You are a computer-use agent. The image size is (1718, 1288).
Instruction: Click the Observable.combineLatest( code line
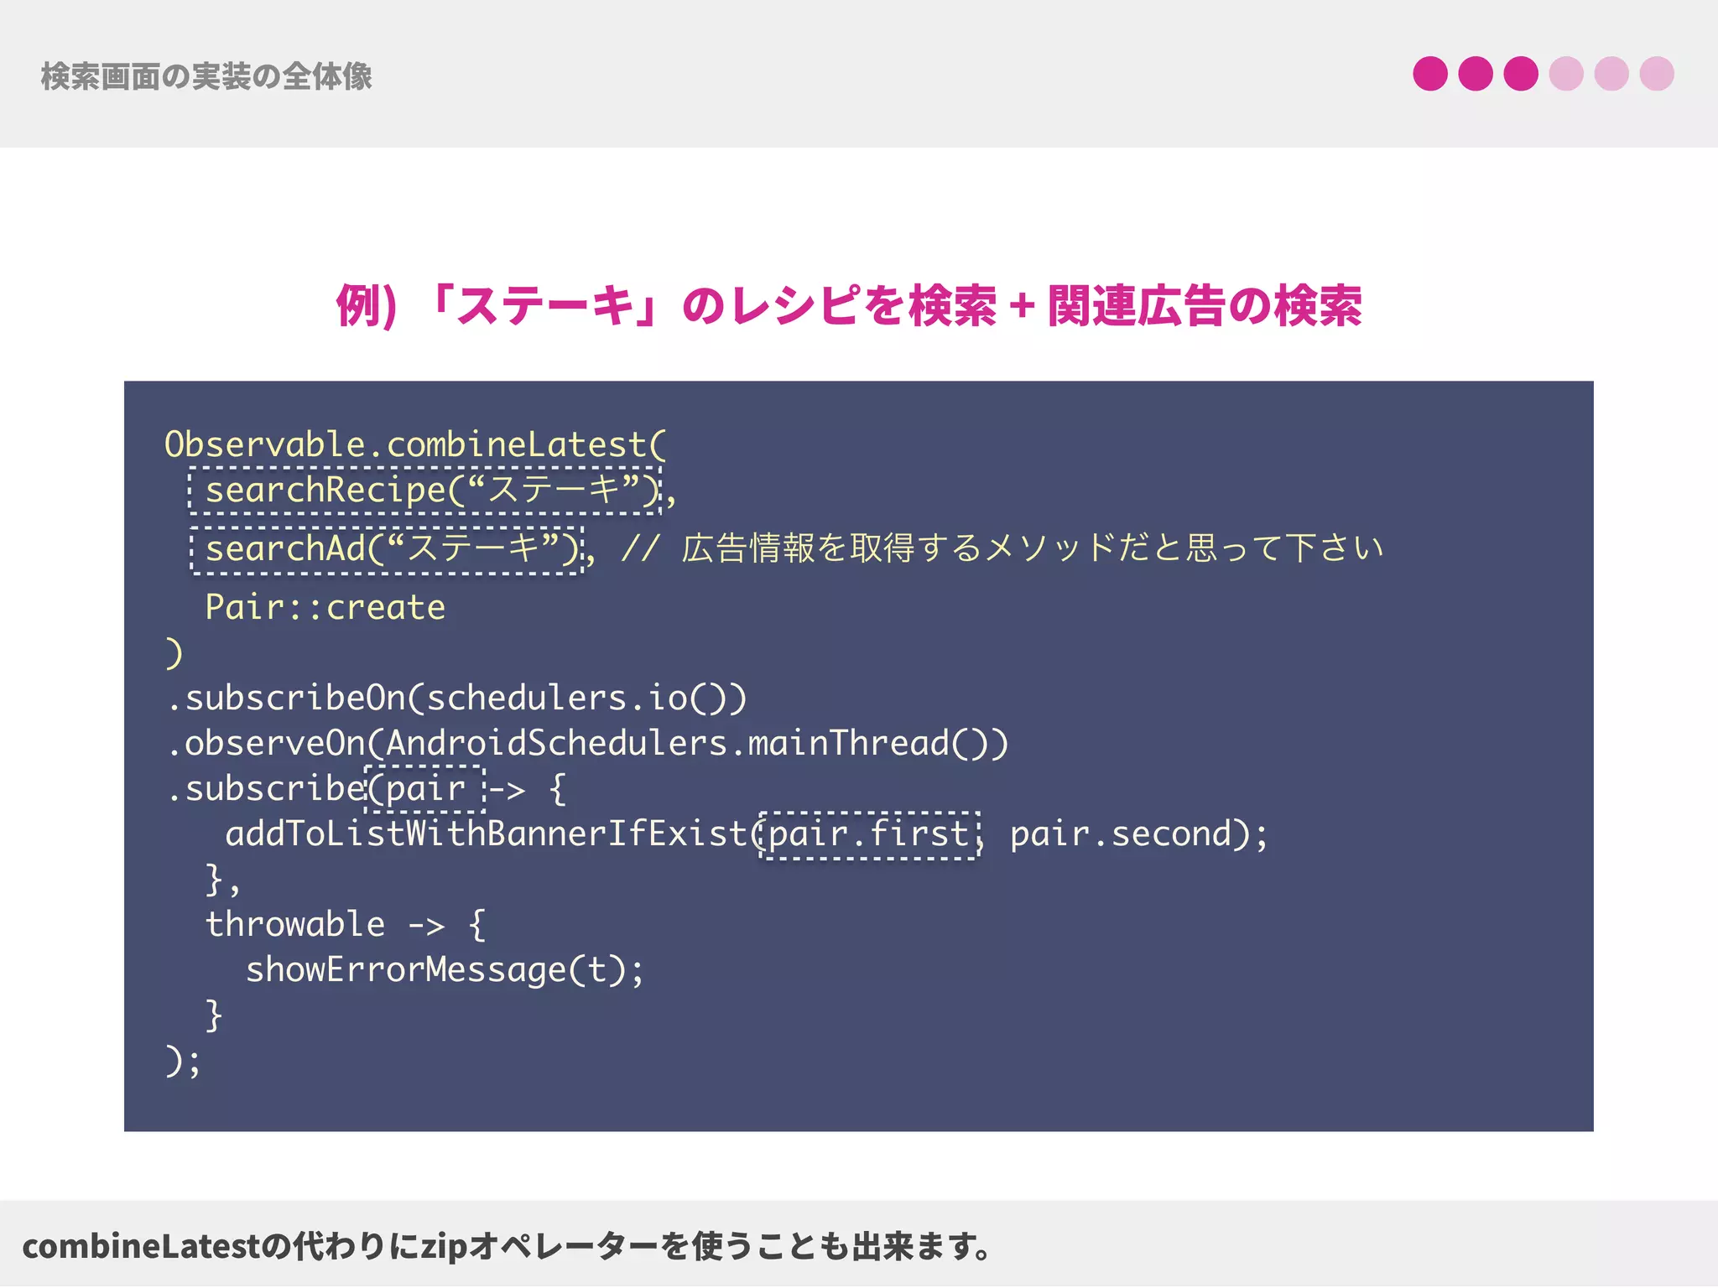416,444
